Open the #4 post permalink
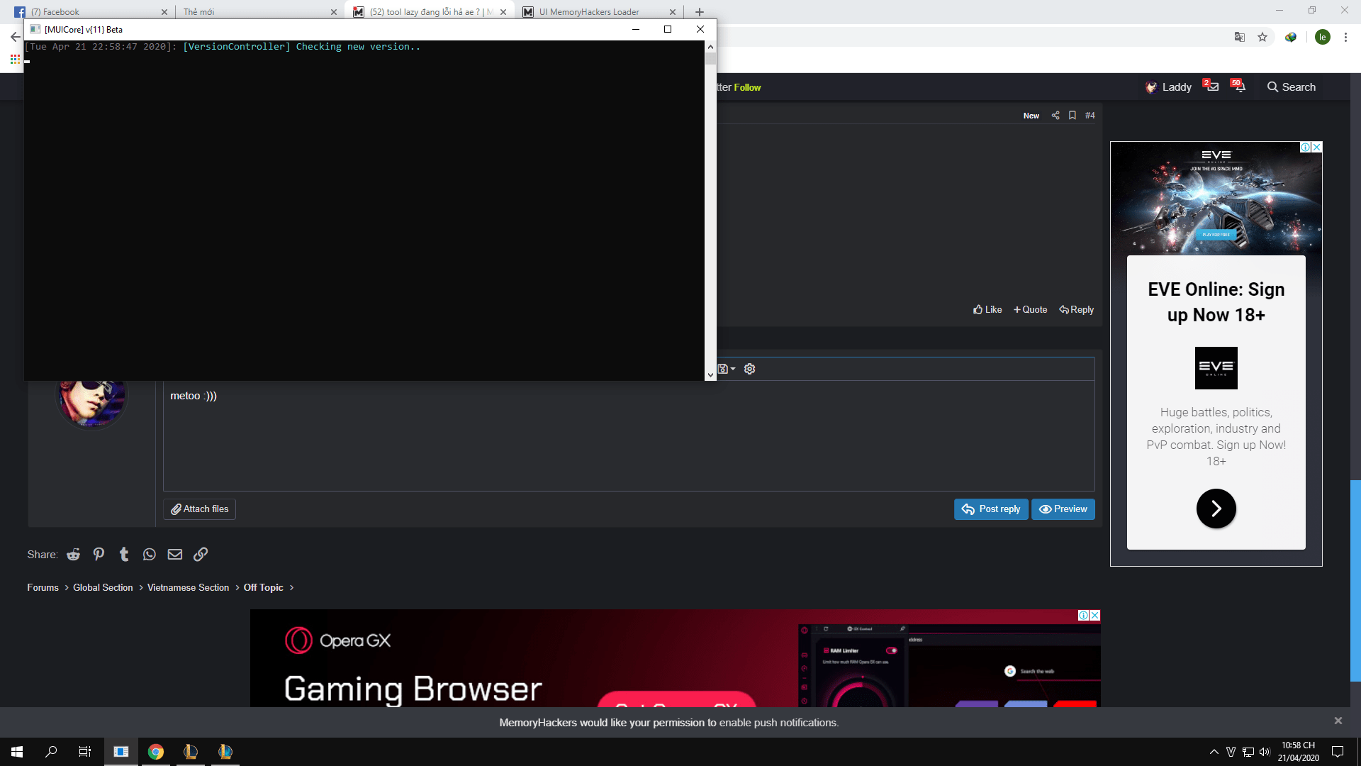Image resolution: width=1361 pixels, height=766 pixels. point(1090,115)
